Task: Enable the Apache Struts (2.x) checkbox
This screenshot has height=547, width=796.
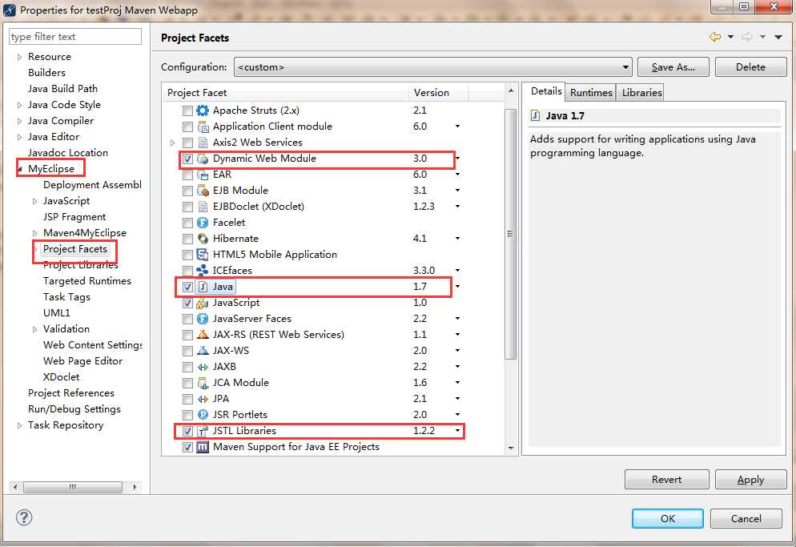Action: 187,111
